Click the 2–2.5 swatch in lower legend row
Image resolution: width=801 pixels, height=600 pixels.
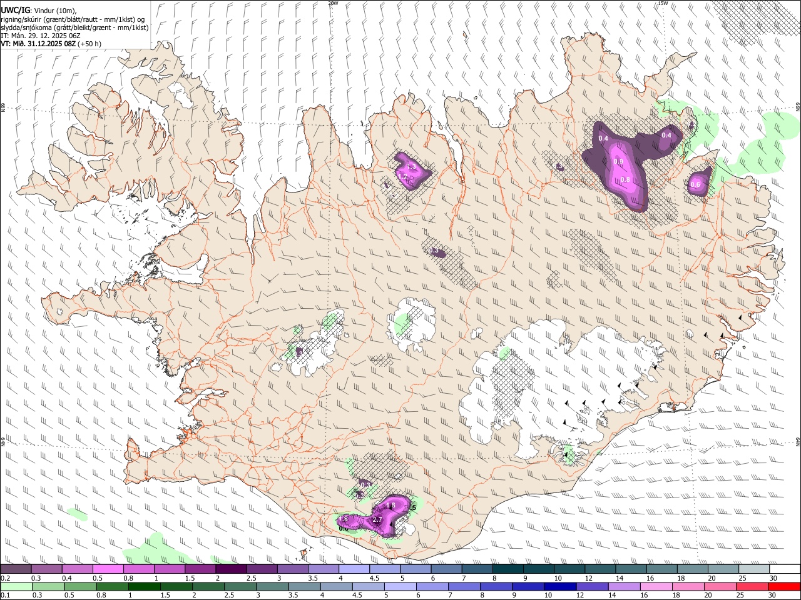coord(208,586)
